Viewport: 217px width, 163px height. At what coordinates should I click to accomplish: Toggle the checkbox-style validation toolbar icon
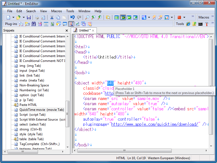pos(167,17)
